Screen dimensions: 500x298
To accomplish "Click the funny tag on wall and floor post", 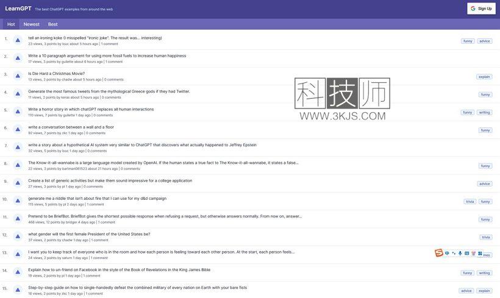I will [x=485, y=130].
